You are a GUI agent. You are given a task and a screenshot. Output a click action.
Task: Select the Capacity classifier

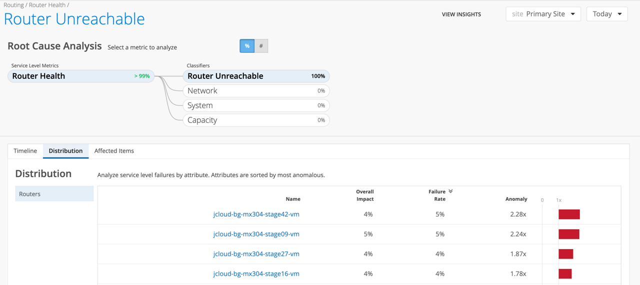(x=256, y=120)
